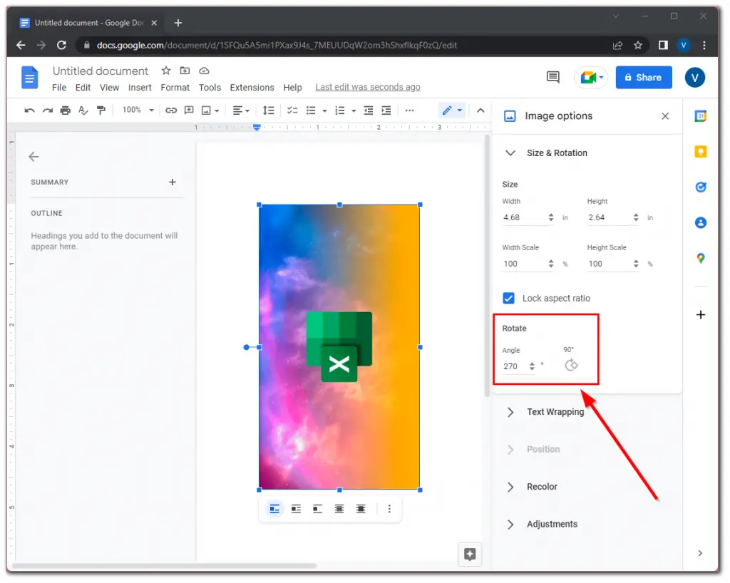The image size is (730, 583).
Task: Open Google Keep from the side panel
Action: 700,151
